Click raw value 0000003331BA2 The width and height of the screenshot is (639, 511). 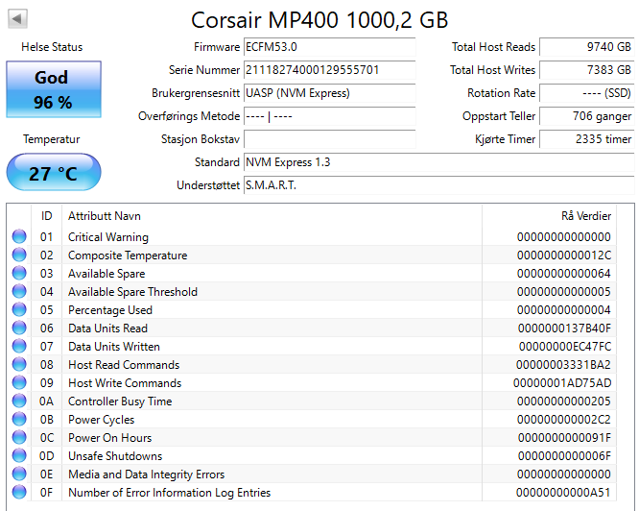click(x=563, y=365)
